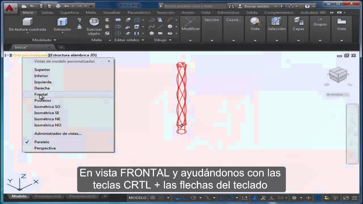363x204 pixels.
Task: Expand the Modelado panel dropdown
Action: coord(55,40)
